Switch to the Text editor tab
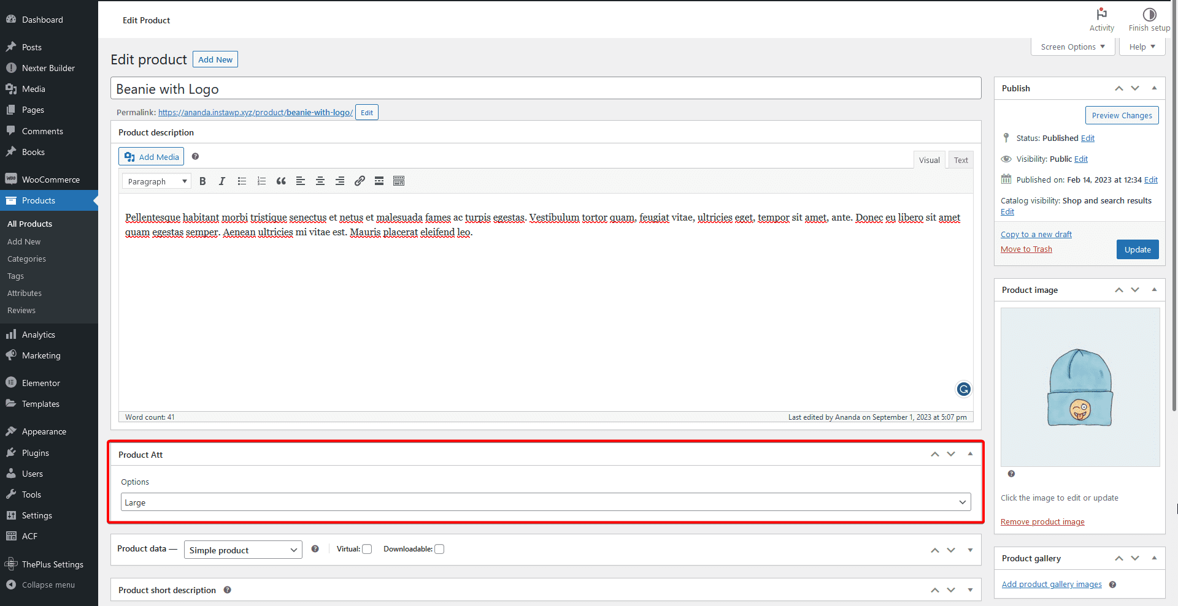 point(960,159)
